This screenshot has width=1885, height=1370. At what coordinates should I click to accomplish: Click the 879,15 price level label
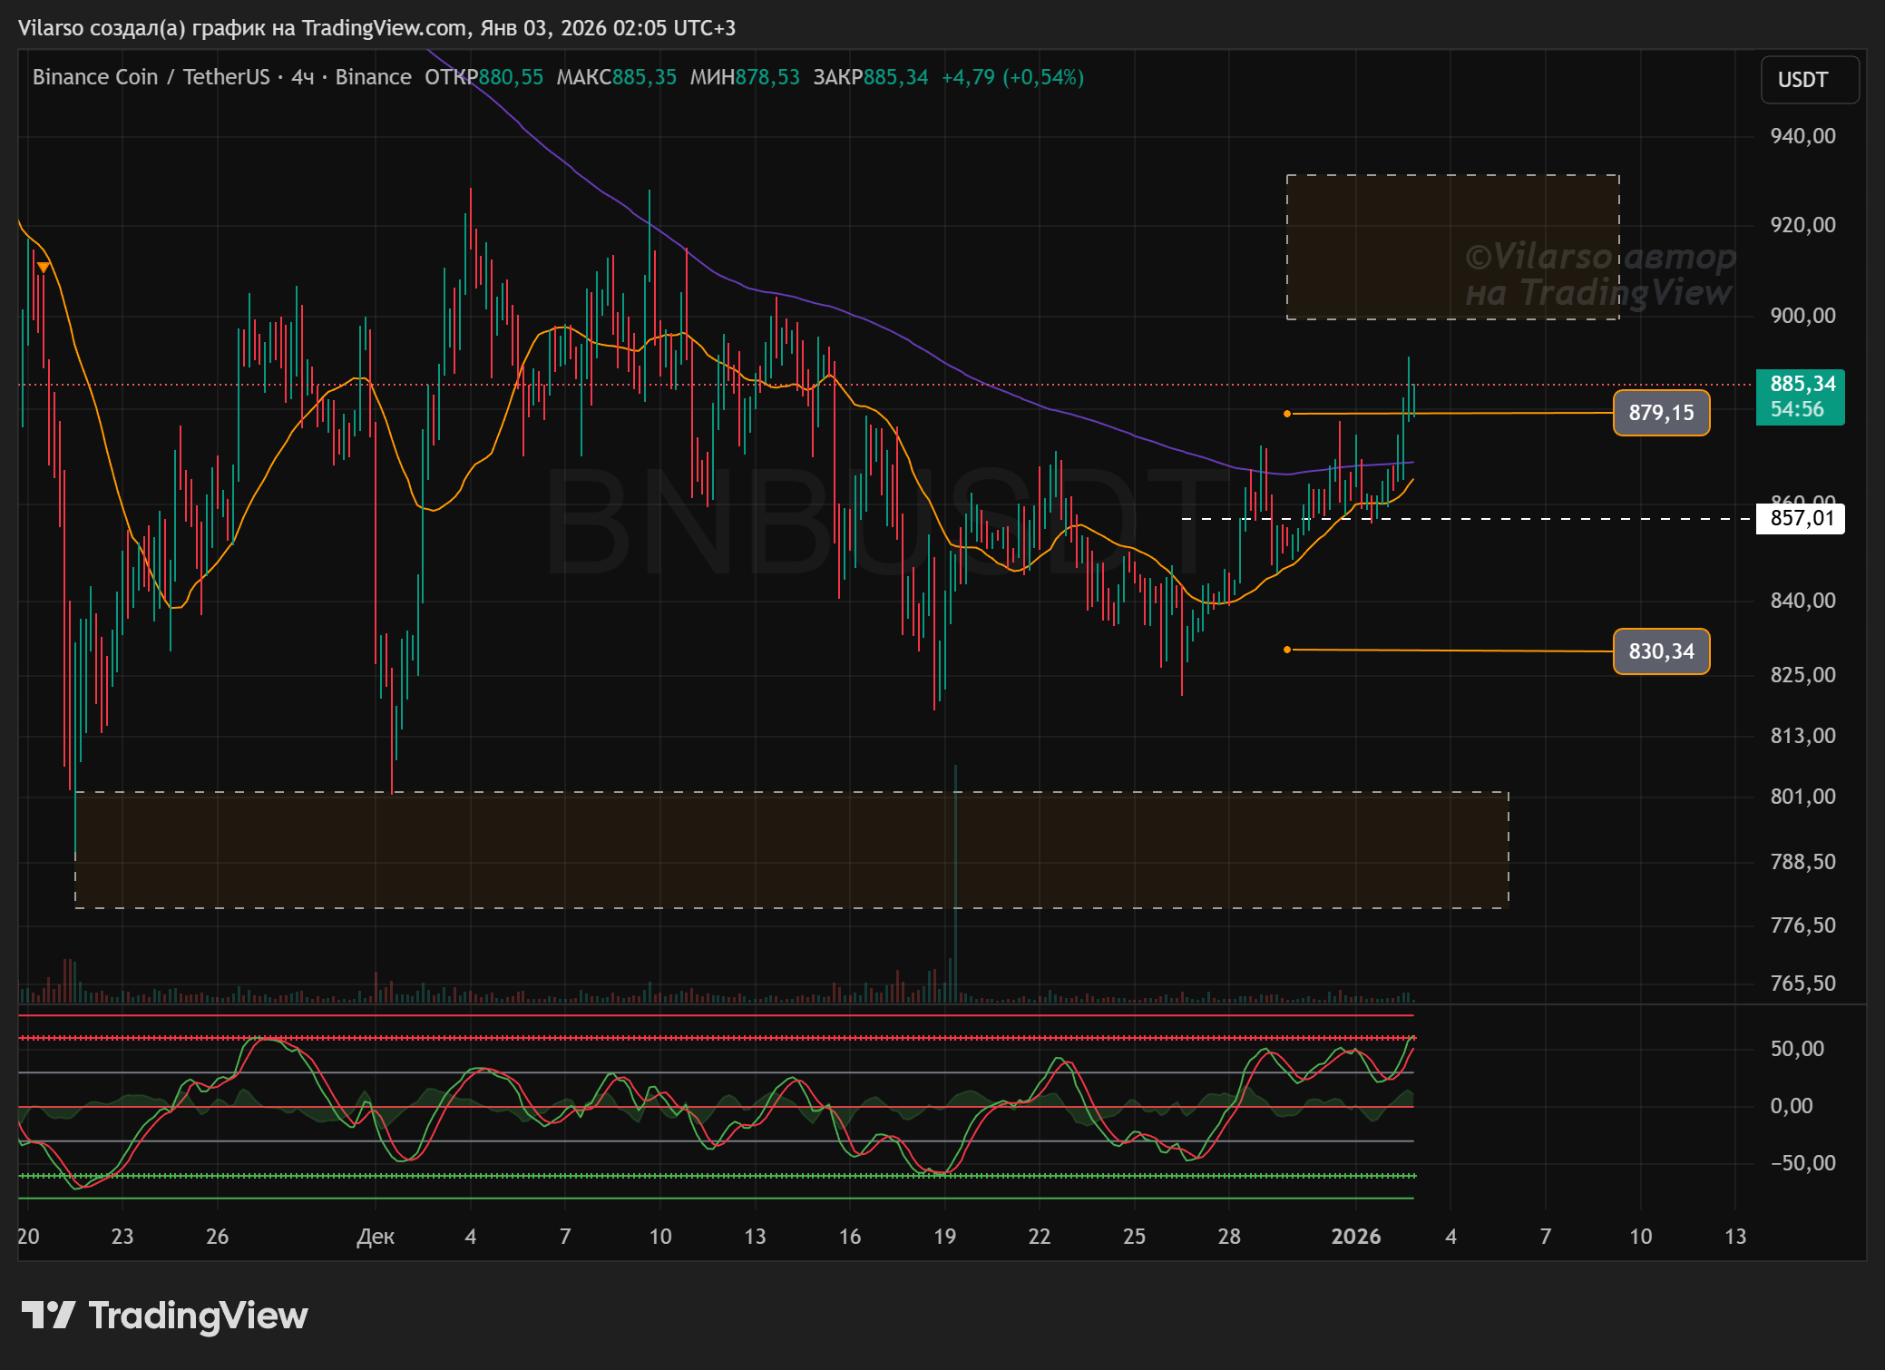[x=1661, y=413]
